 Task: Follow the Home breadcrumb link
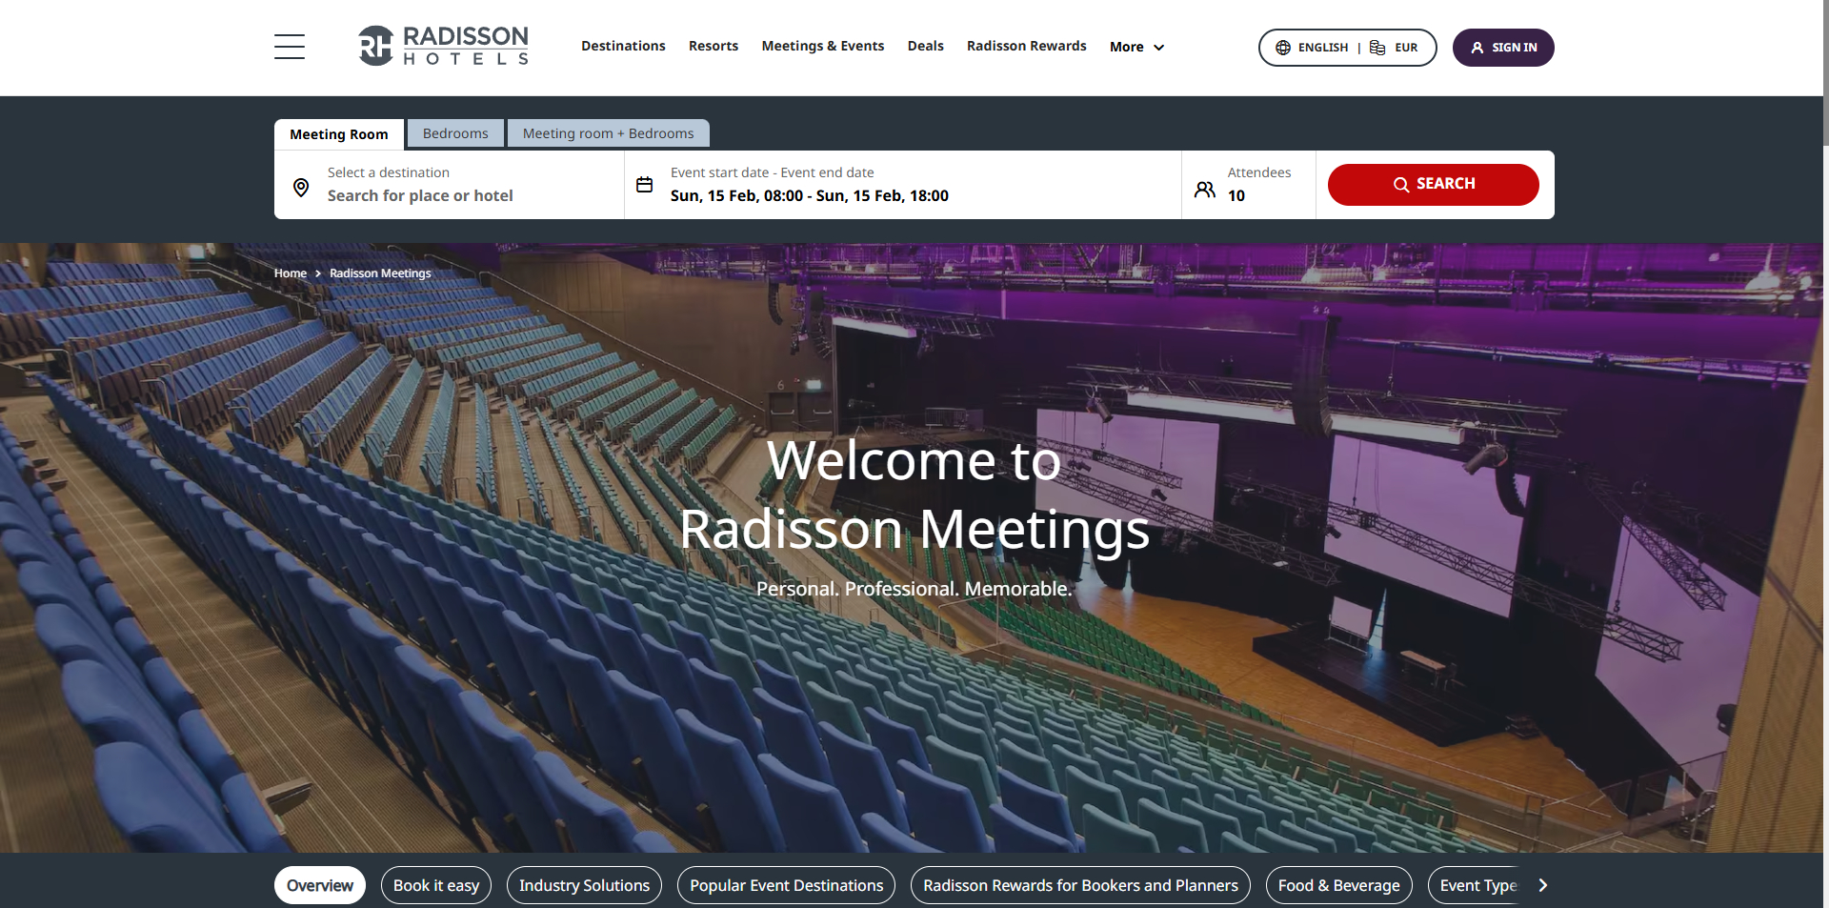[x=291, y=272]
